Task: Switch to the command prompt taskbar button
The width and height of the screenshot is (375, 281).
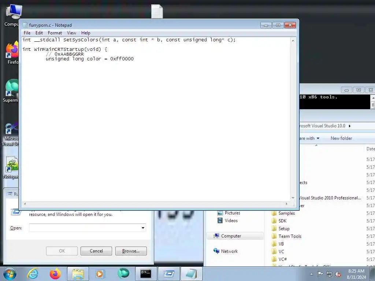Action: click(x=146, y=274)
